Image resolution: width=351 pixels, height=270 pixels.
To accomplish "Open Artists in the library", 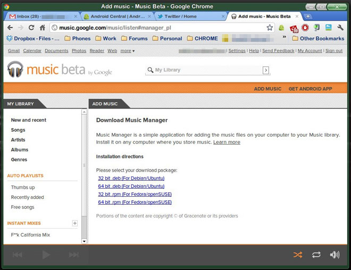I will click(18, 140).
